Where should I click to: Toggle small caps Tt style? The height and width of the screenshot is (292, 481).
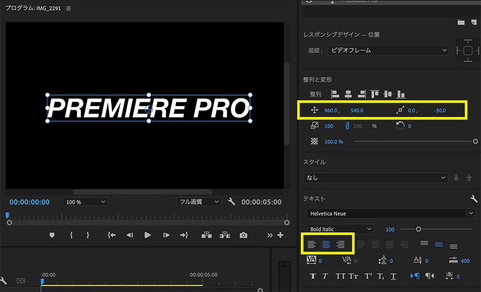click(x=353, y=276)
